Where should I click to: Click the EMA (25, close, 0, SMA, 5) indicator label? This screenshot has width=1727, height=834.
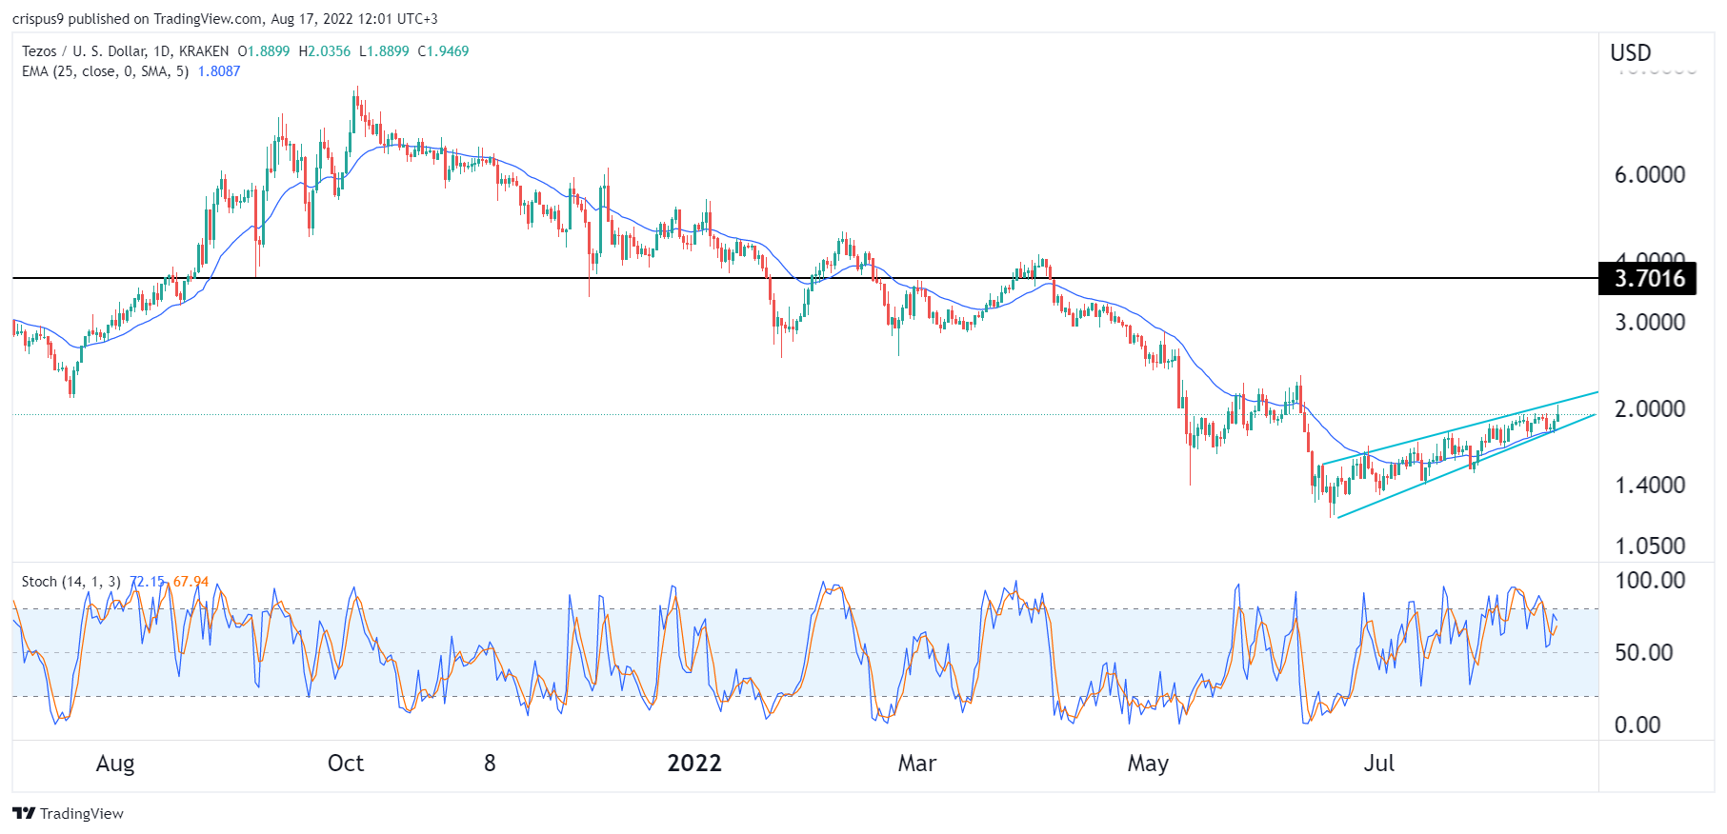(105, 71)
